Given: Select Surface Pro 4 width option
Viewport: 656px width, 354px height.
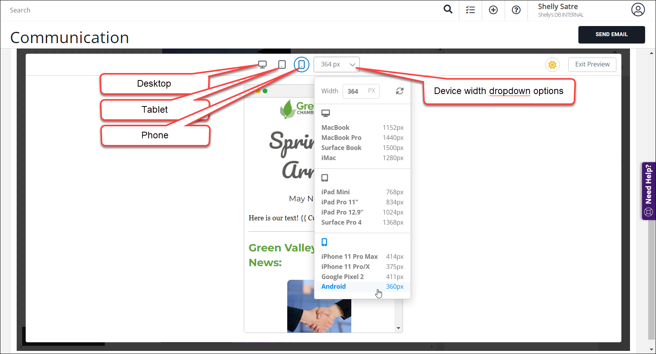Looking at the screenshot, I should [x=342, y=222].
